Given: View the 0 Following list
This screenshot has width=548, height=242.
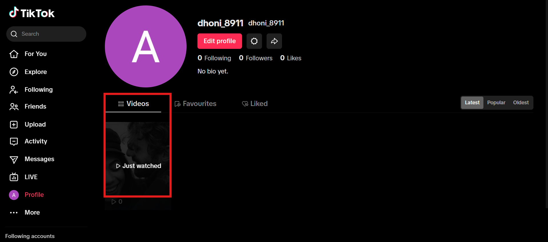Looking at the screenshot, I should pyautogui.click(x=214, y=58).
